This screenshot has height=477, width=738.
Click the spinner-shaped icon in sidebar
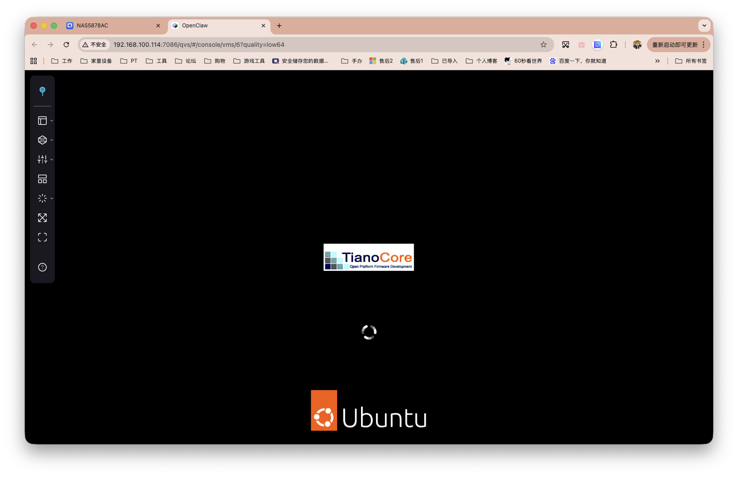(x=42, y=198)
